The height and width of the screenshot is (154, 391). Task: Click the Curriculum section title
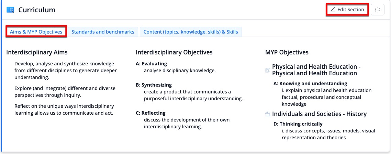pos(37,10)
